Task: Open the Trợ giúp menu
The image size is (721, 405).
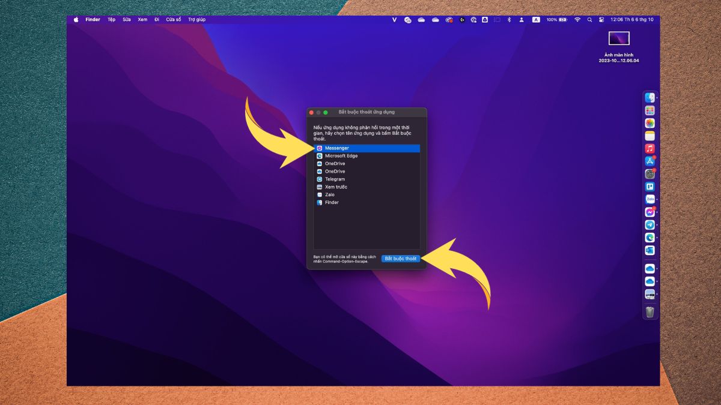Action: click(196, 20)
